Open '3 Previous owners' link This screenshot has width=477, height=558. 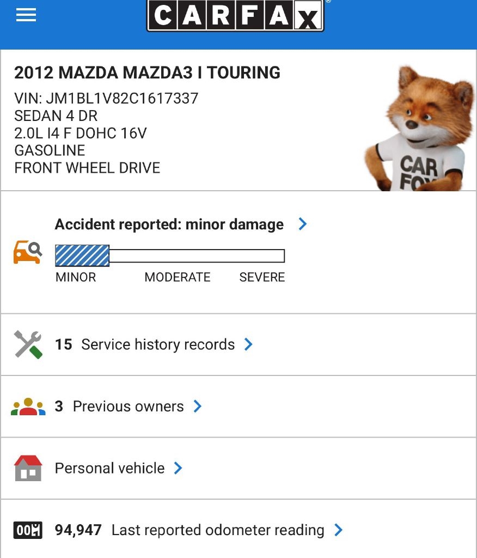tap(120, 407)
